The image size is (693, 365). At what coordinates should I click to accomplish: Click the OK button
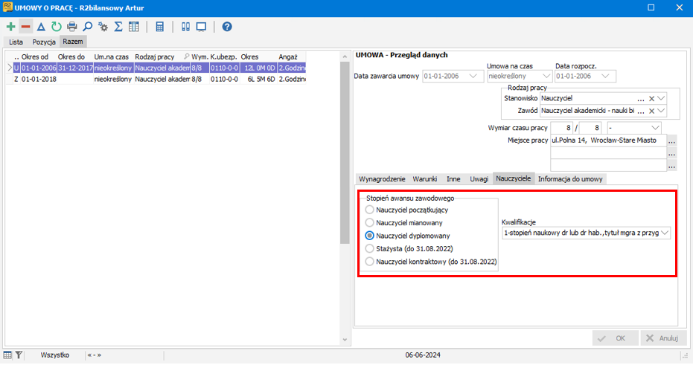(x=615, y=338)
